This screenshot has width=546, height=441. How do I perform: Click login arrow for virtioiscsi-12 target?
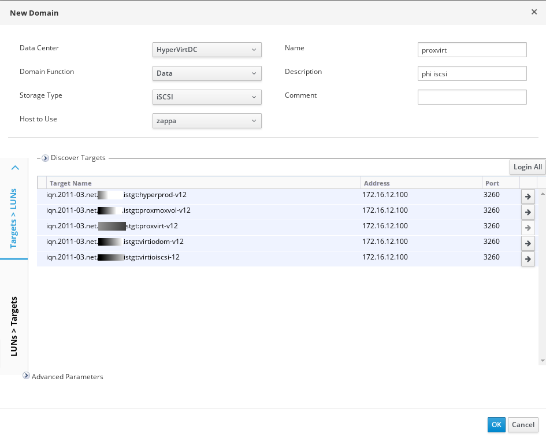coord(528,259)
